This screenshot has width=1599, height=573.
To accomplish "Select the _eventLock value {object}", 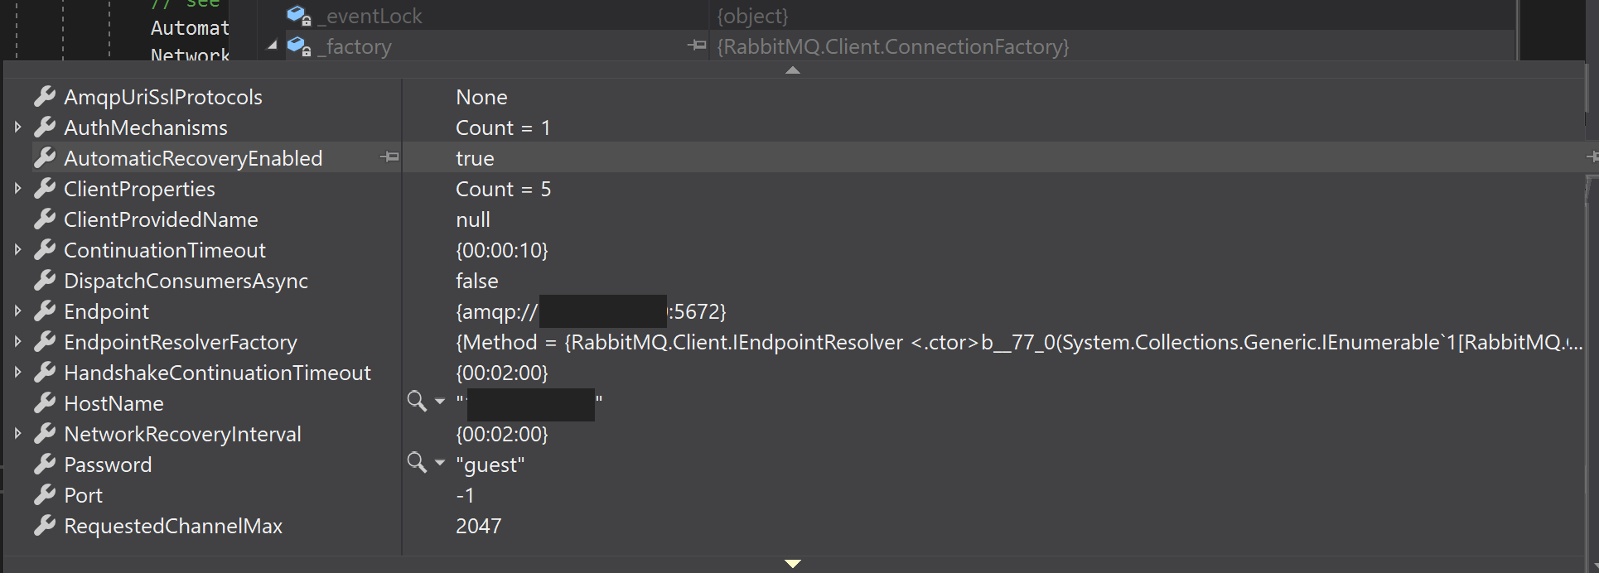I will click(752, 16).
